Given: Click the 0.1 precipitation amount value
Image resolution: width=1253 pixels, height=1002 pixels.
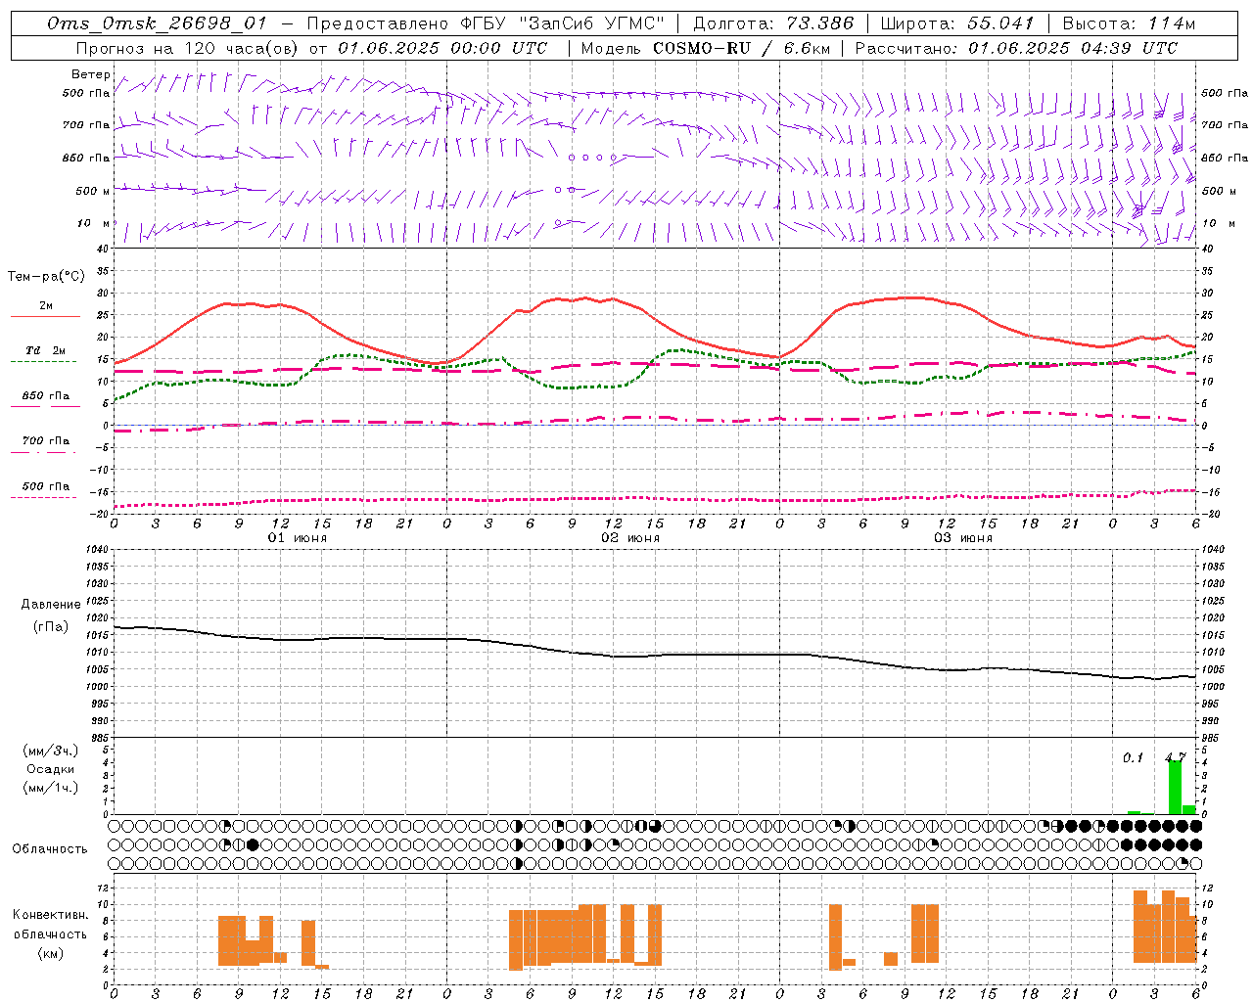Looking at the screenshot, I should (x=1133, y=757).
